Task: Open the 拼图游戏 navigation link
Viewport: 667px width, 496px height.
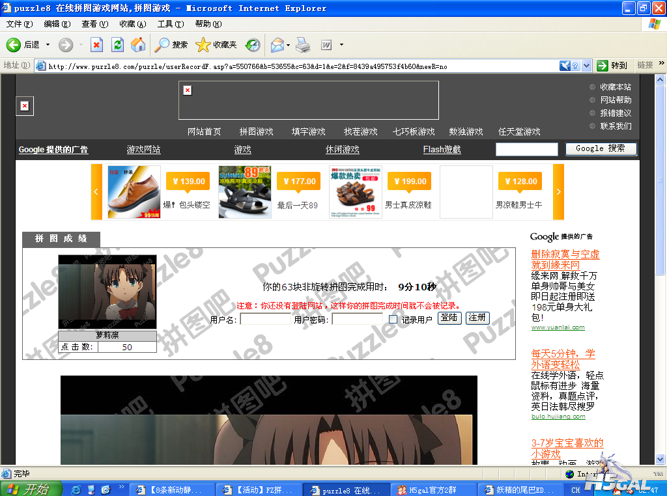Action: pyautogui.click(x=256, y=131)
